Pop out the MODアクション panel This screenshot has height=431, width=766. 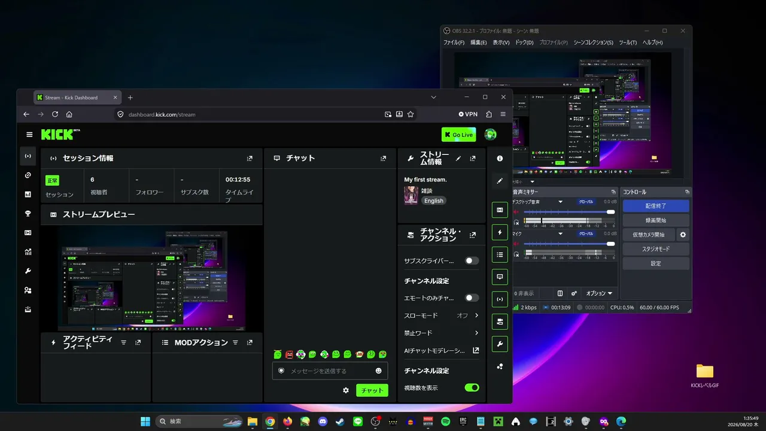click(x=250, y=342)
